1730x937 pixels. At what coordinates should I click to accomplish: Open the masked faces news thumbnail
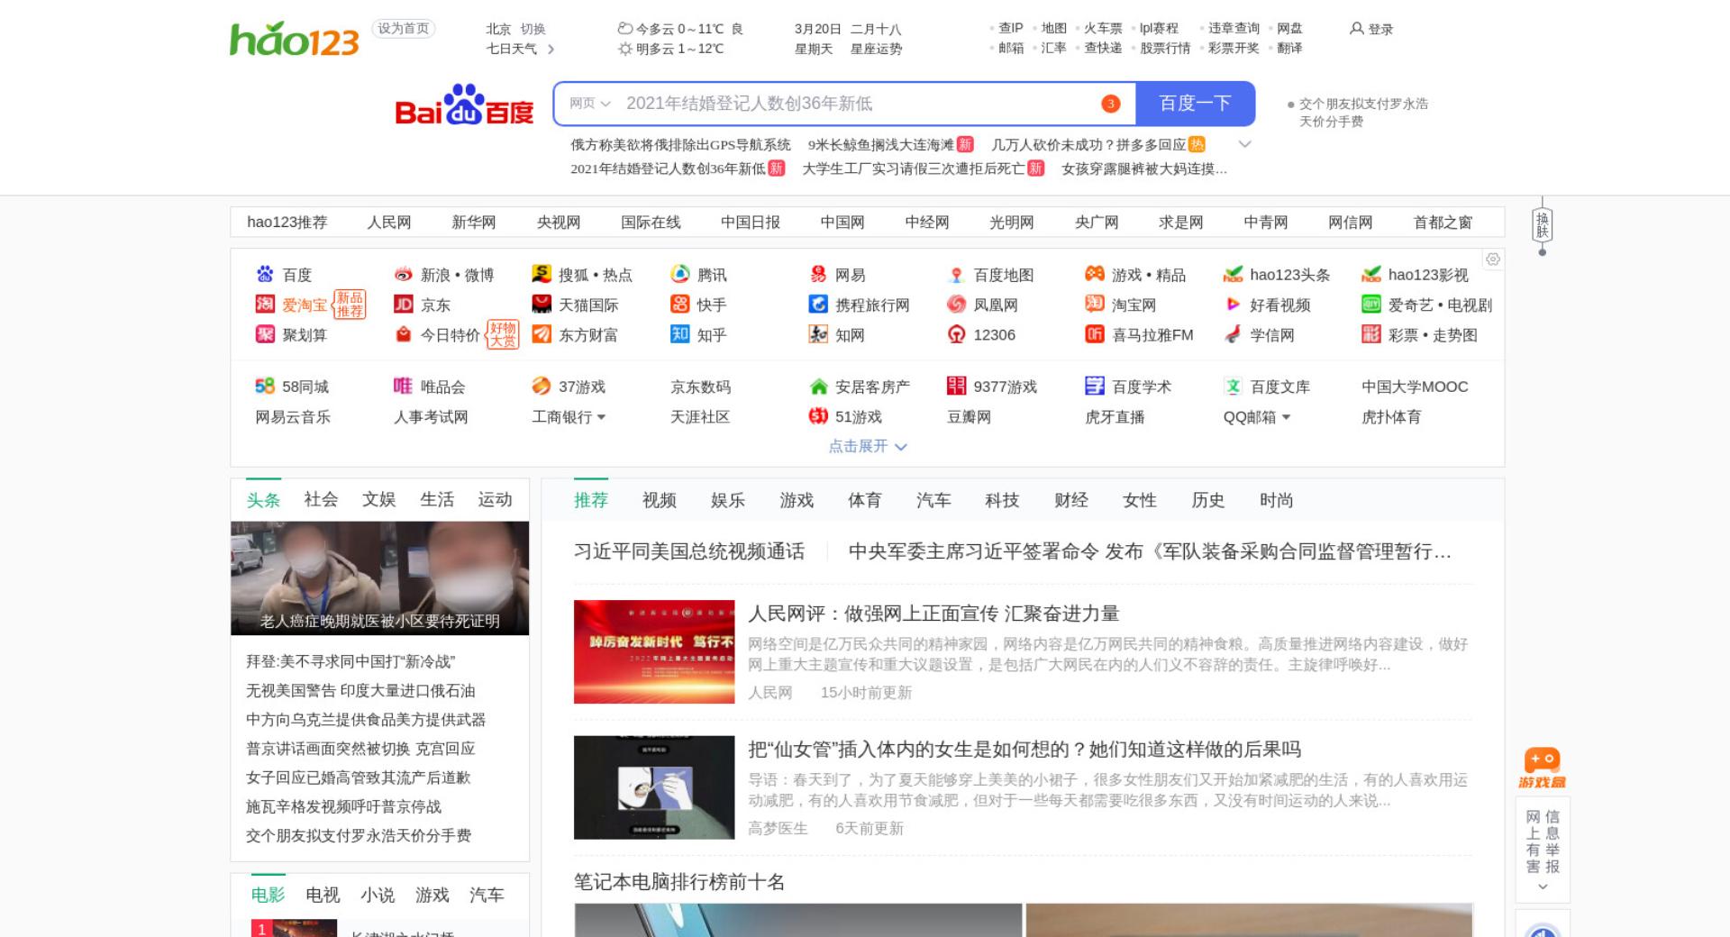click(x=379, y=578)
